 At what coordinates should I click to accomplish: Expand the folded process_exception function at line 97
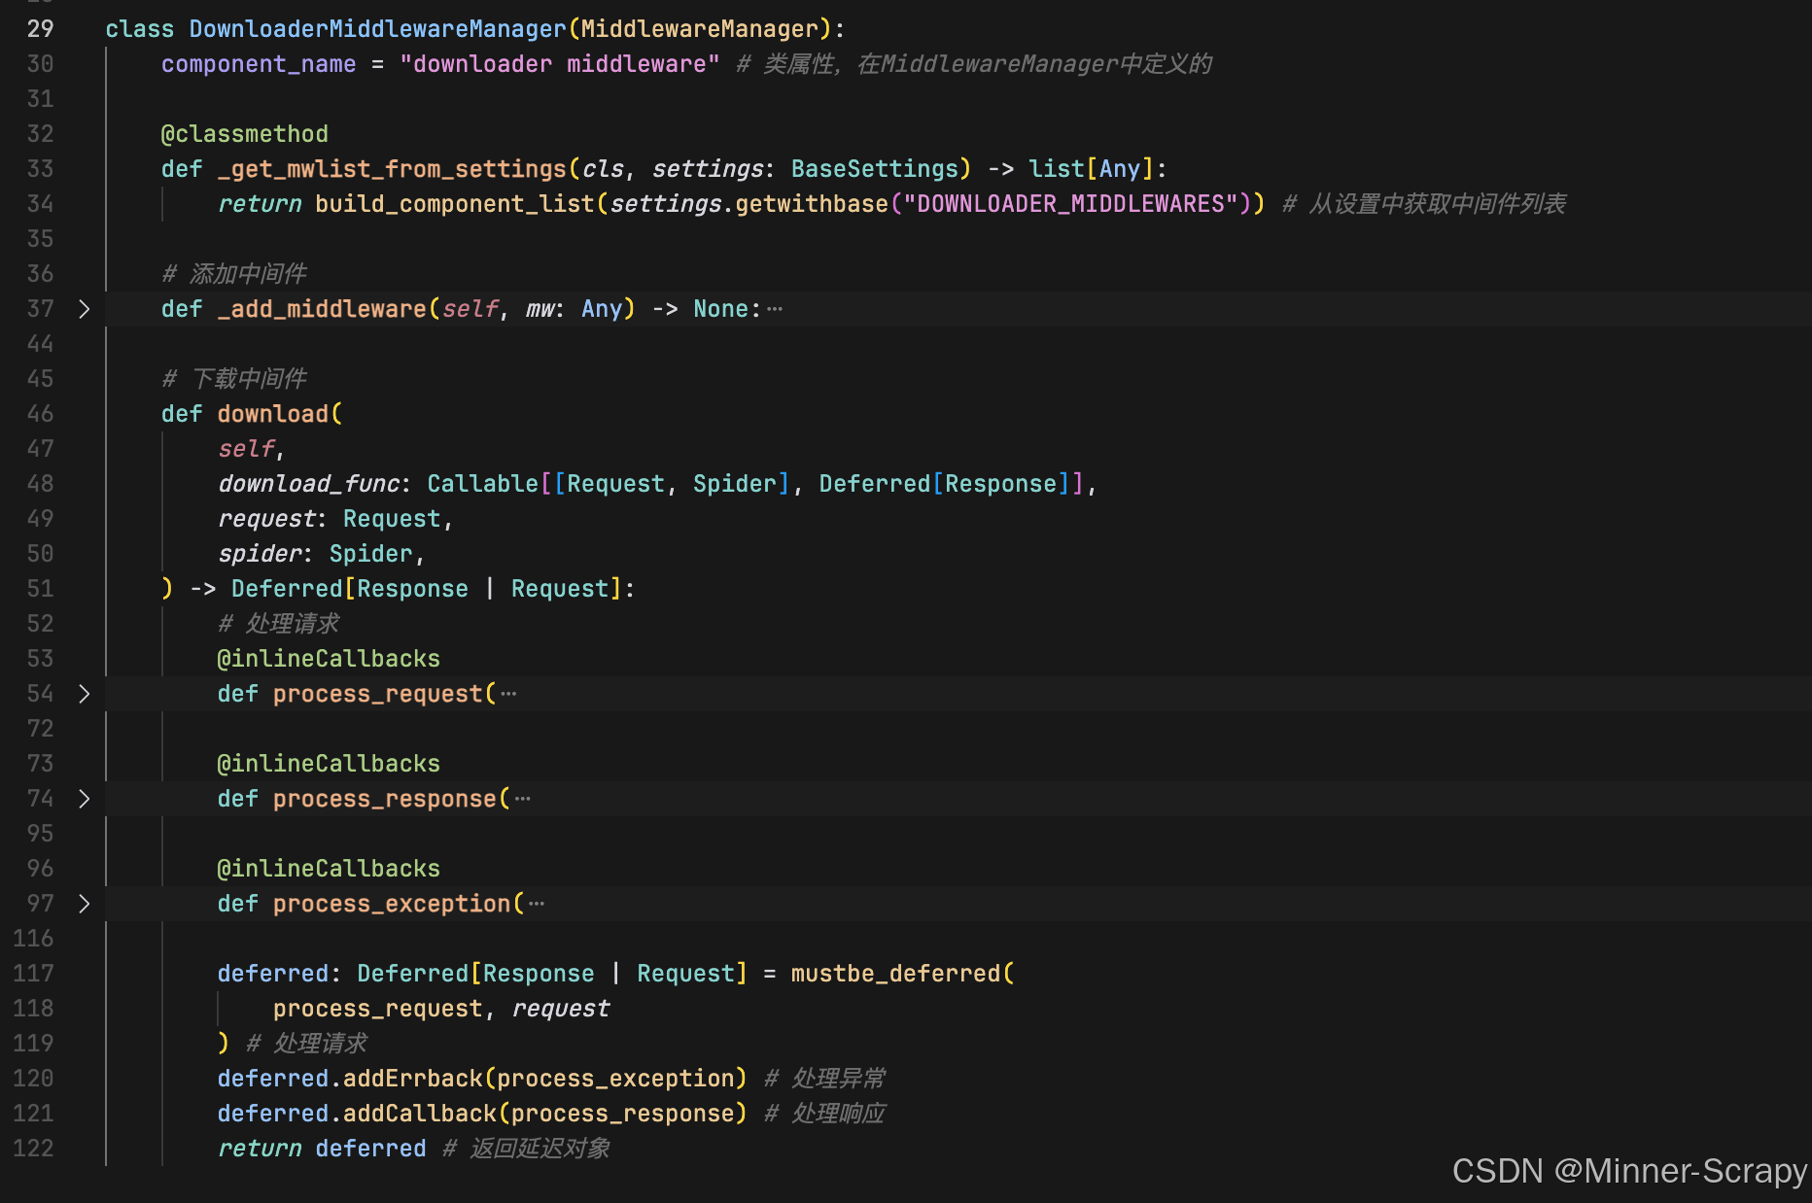click(x=85, y=904)
